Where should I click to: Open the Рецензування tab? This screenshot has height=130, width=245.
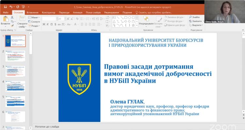[x=112, y=12]
